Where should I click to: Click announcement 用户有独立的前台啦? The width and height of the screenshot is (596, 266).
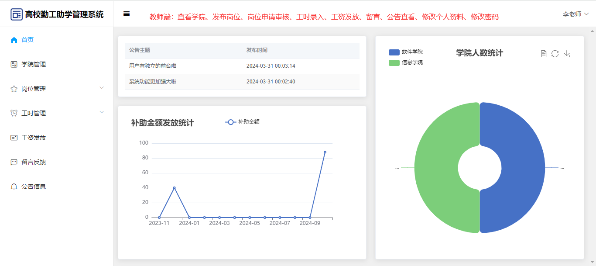pos(153,66)
